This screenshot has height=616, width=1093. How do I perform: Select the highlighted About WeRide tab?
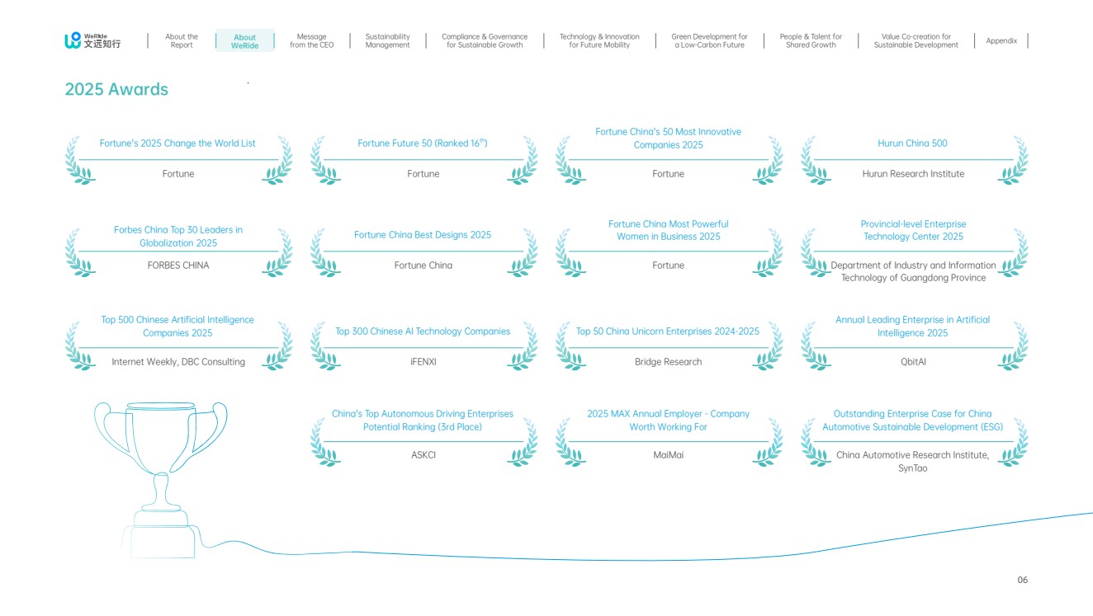244,41
